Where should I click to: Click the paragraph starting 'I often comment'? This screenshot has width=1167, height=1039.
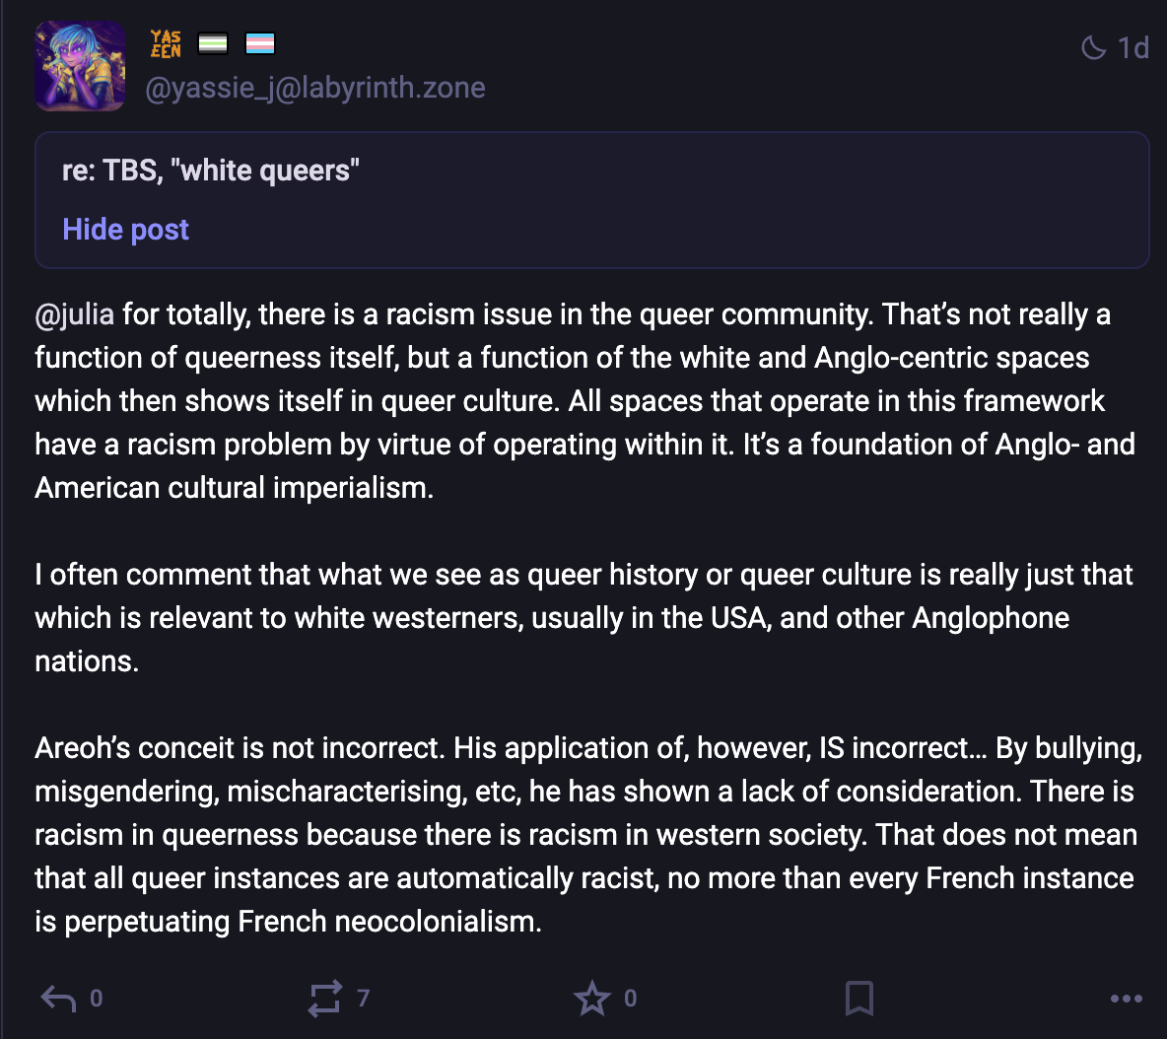[583, 618]
